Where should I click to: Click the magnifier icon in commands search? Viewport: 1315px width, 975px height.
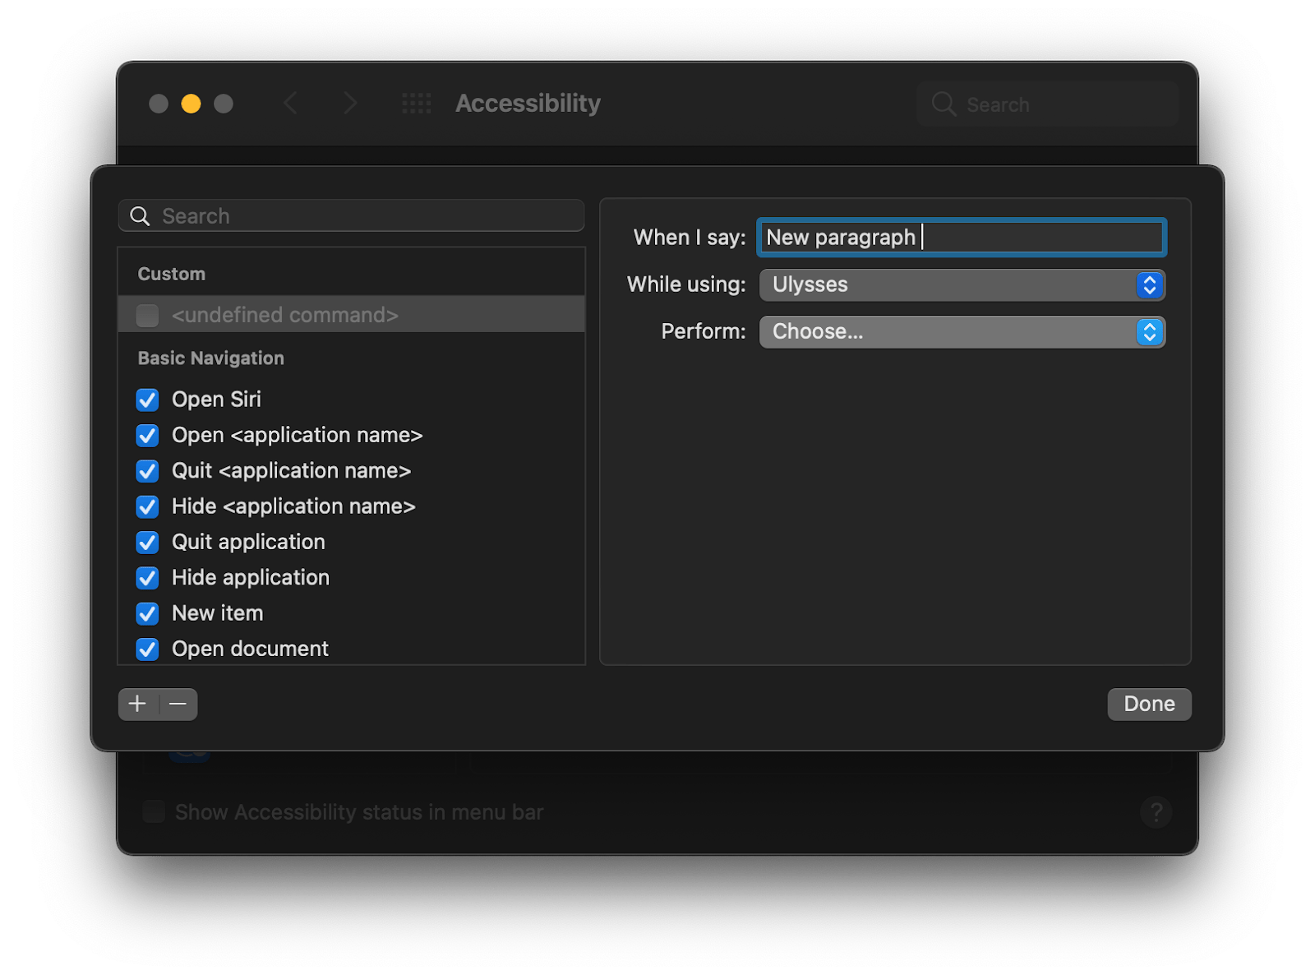coord(141,216)
